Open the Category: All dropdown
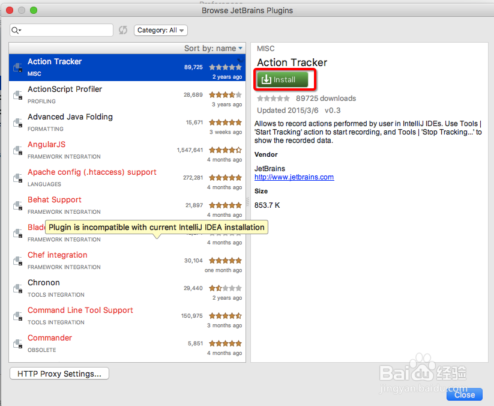This screenshot has width=494, height=406. tap(161, 30)
